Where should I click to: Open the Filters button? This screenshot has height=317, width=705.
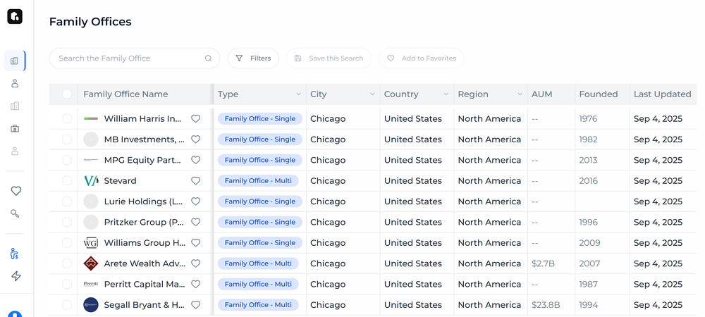click(x=253, y=58)
